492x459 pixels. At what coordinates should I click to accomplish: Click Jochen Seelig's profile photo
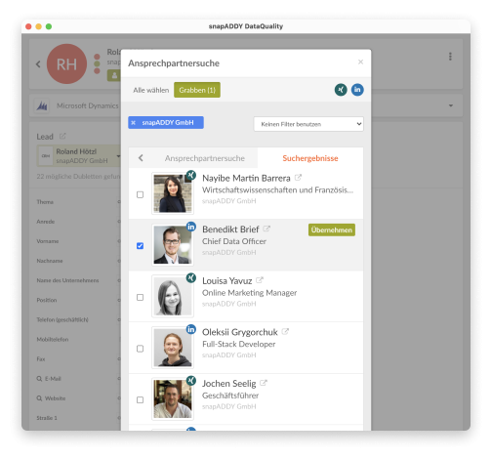click(173, 399)
